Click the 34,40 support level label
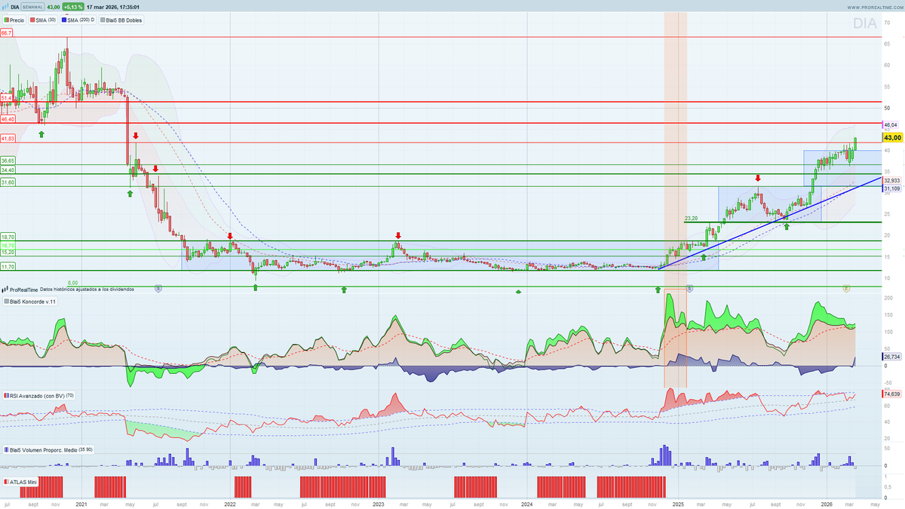This screenshot has height=509, width=905. tap(8, 170)
